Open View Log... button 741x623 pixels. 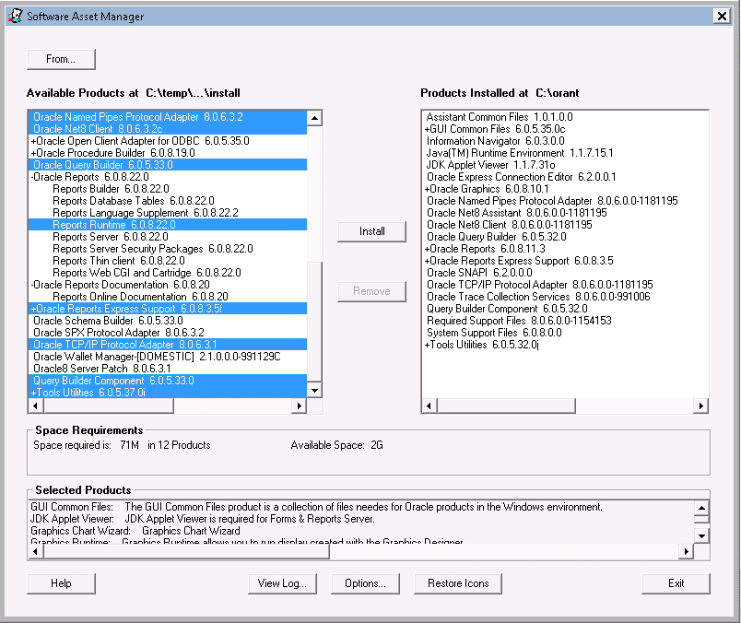pyautogui.click(x=282, y=583)
